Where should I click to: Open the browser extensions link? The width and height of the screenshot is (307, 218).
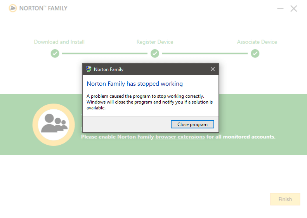pos(180,137)
